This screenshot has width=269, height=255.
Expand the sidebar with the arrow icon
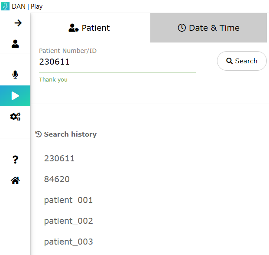[x=18, y=23]
